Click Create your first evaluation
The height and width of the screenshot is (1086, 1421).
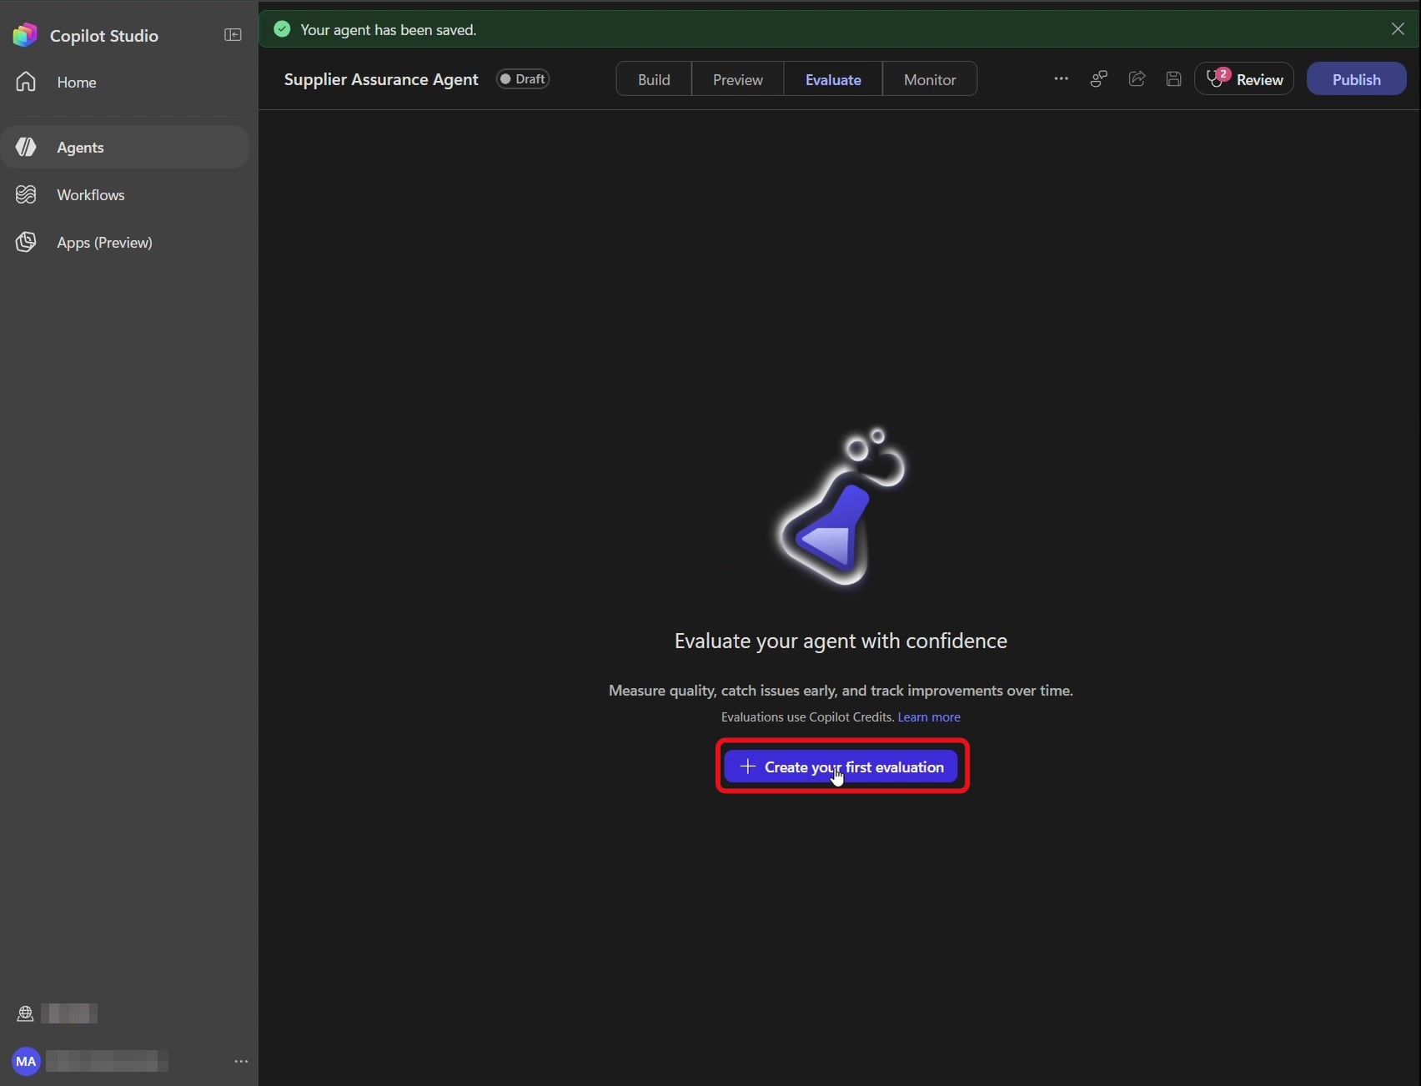click(841, 767)
